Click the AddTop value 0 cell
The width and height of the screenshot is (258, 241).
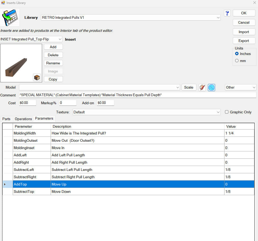coord(239,184)
